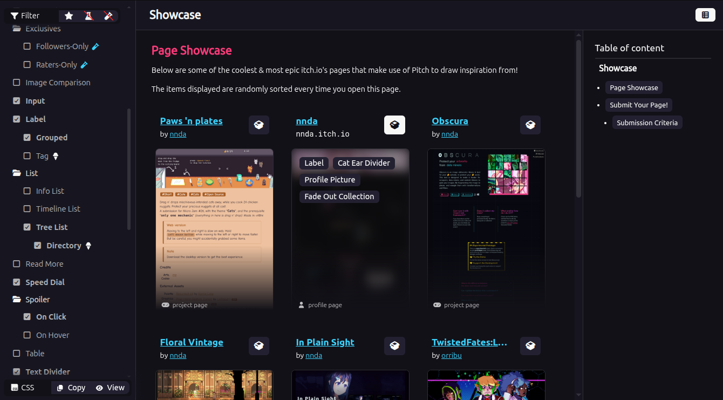Enable the Table checkbox
Viewport: 723px width, 400px height.
click(16, 354)
